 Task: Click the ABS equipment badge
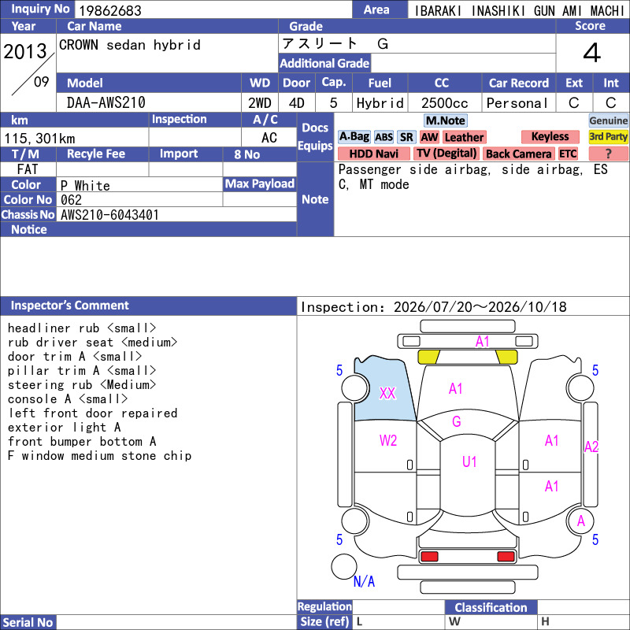[384, 137]
